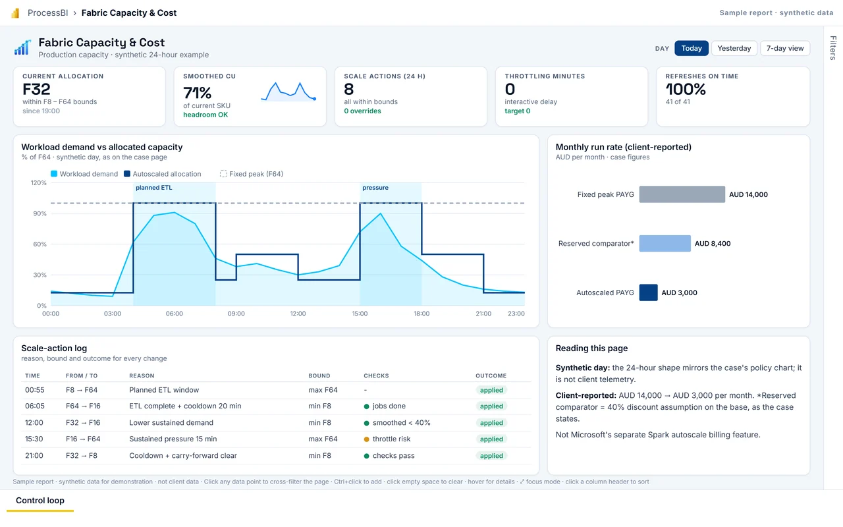Click the Refreshes on time 100% value
The image size is (843, 527).
(686, 90)
